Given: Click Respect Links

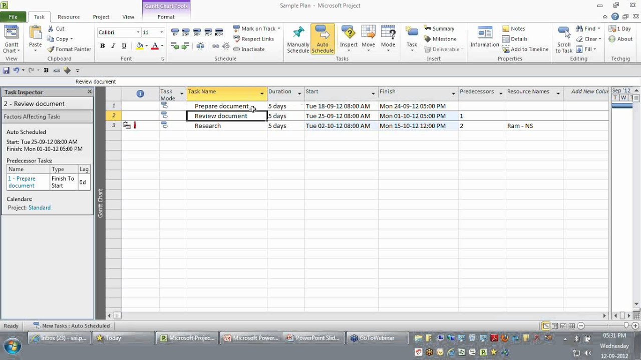Looking at the screenshot, I should pos(253,39).
